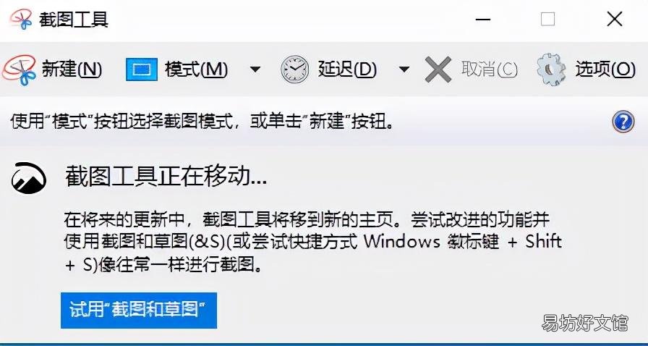Select the blue rectangle 模式 icon

[142, 69]
